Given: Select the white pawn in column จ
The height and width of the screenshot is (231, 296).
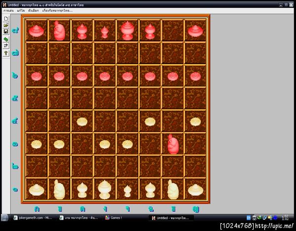Looking at the screenshot, I should click(x=127, y=144).
